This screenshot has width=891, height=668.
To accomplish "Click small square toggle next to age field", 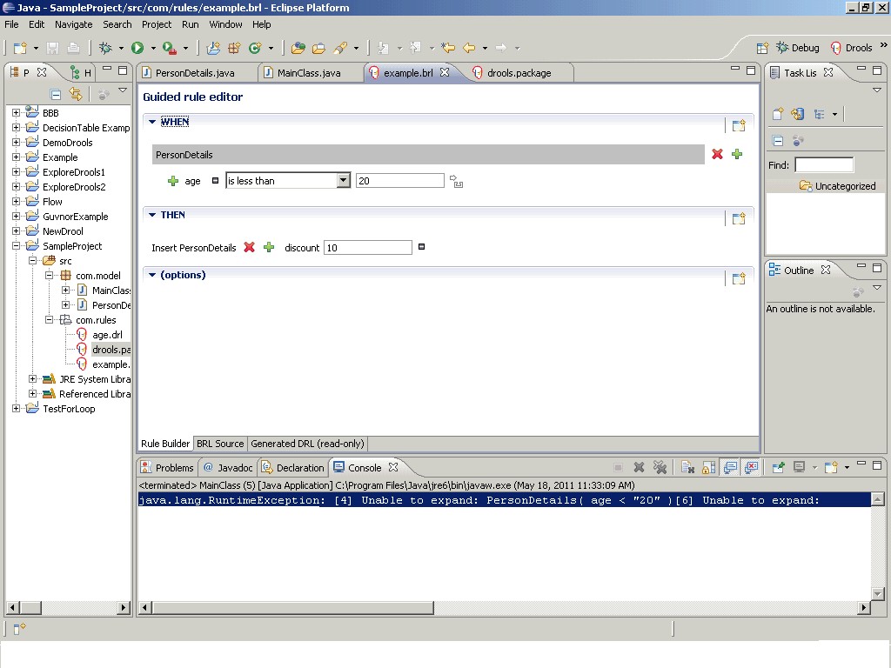I will click(x=216, y=181).
